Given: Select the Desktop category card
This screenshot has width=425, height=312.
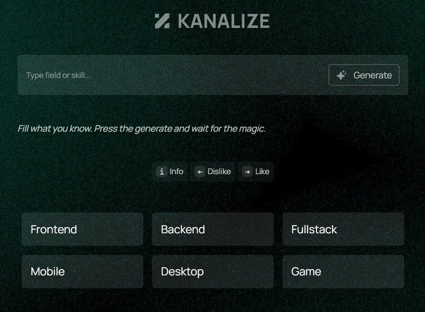Looking at the screenshot, I should pos(212,272).
